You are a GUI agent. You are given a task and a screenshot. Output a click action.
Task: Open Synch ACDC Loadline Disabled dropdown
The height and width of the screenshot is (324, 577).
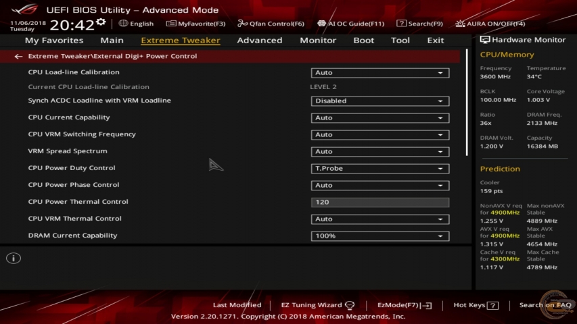(379, 101)
